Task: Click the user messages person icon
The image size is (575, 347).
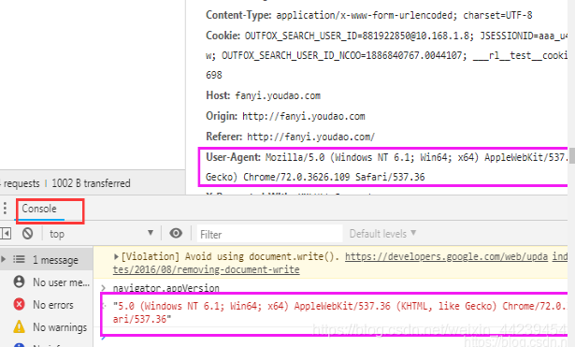Action: (x=19, y=282)
